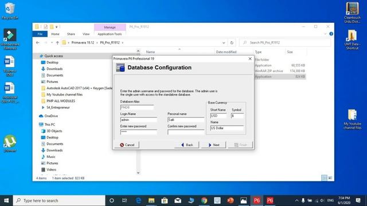Open the My Youtube channel files folder in sidebar
Image resolution: width=367 pixels, height=206 pixels.
point(64,94)
